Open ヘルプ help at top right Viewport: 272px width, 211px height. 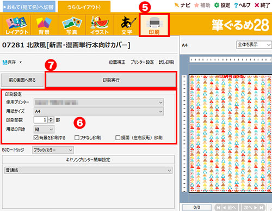(x=242, y=5)
